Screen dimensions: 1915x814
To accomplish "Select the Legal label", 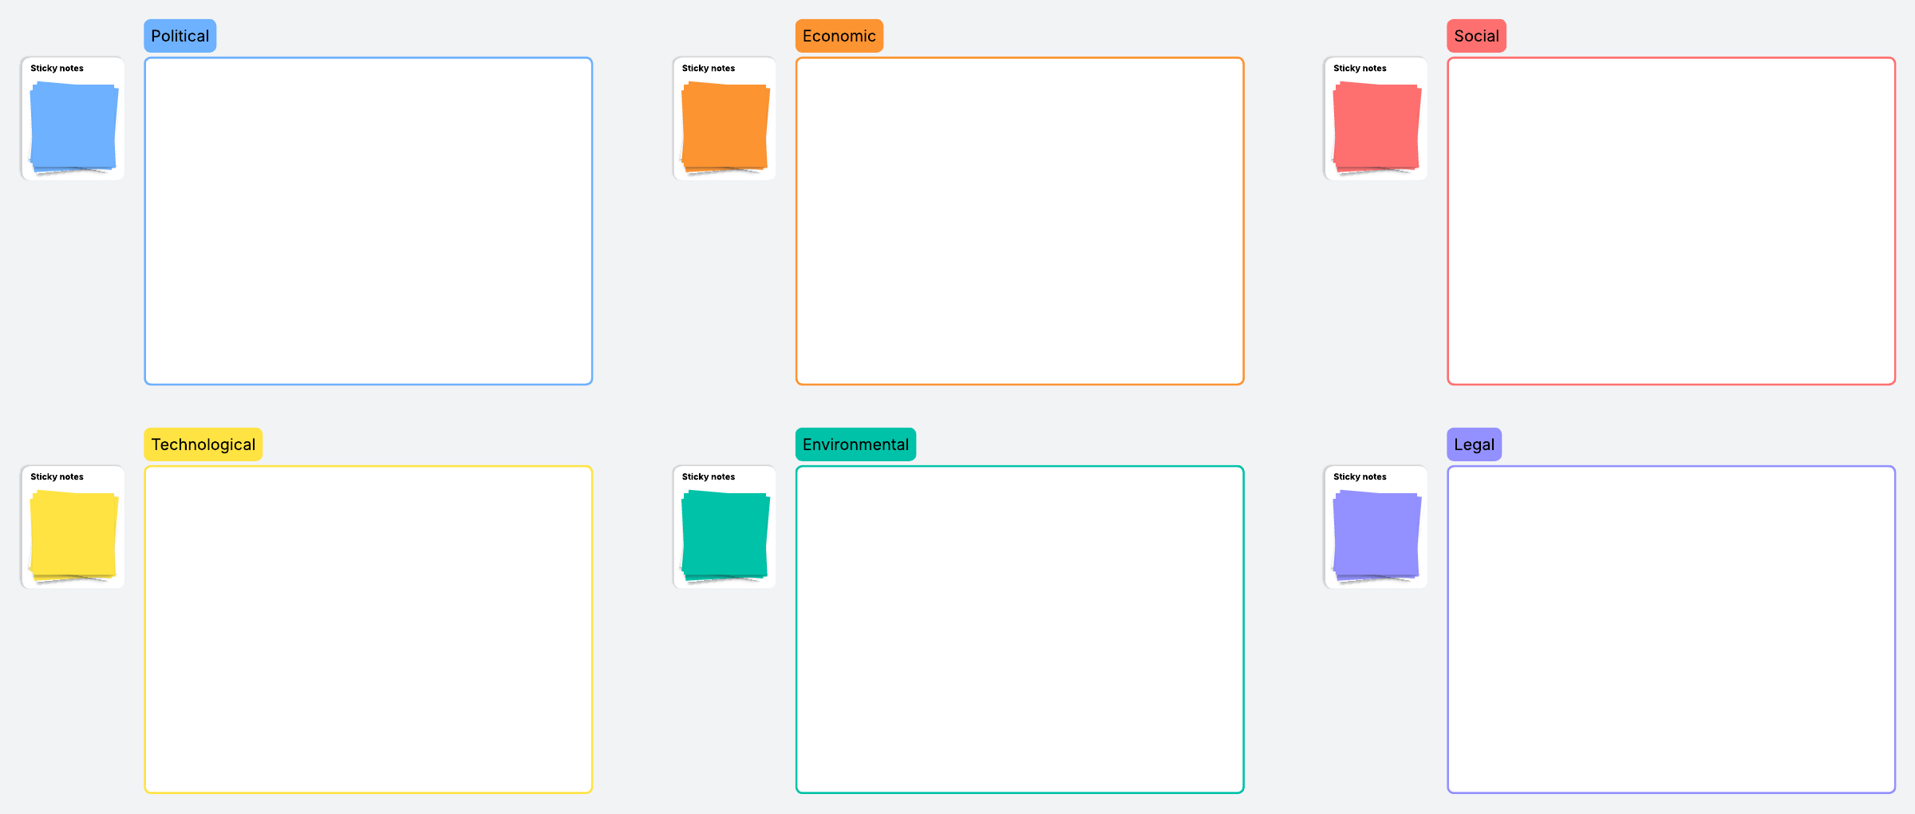I will 1474,445.
